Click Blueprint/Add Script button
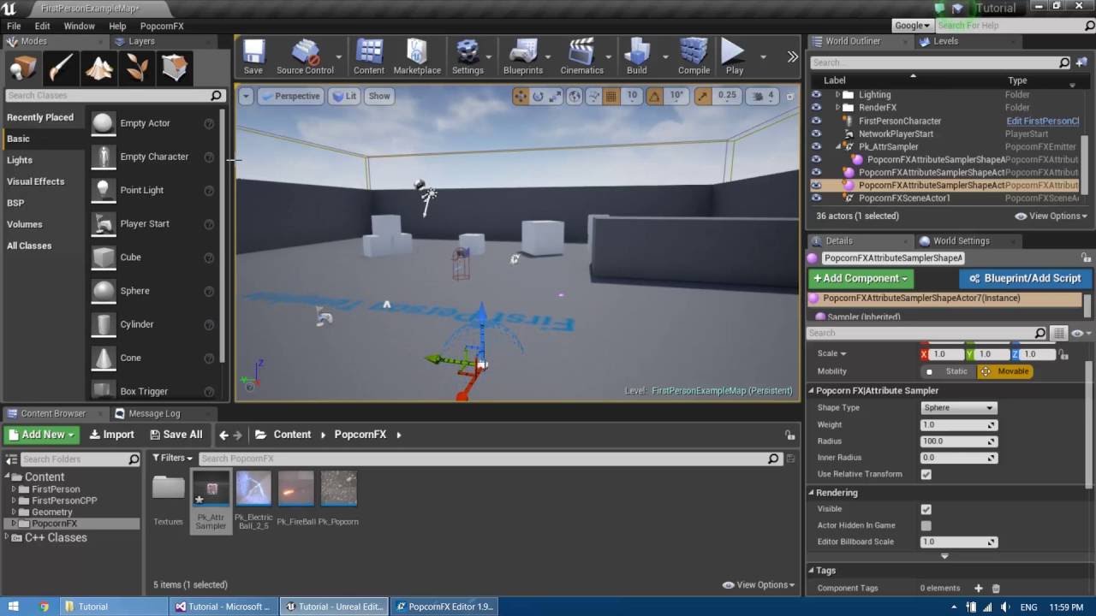1096x616 pixels. pos(1026,278)
